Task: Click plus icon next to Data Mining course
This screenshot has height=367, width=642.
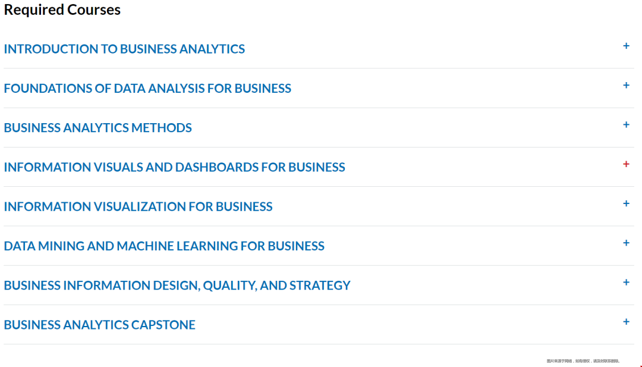Action: [x=626, y=243]
